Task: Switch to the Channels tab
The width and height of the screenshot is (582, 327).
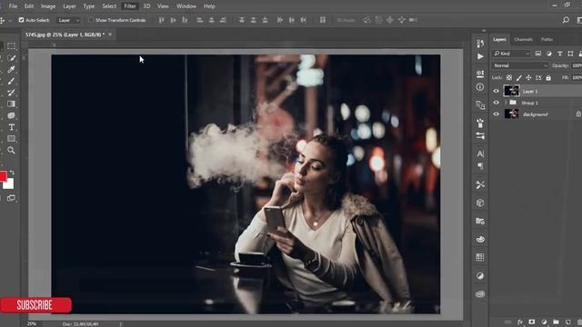Action: click(524, 39)
